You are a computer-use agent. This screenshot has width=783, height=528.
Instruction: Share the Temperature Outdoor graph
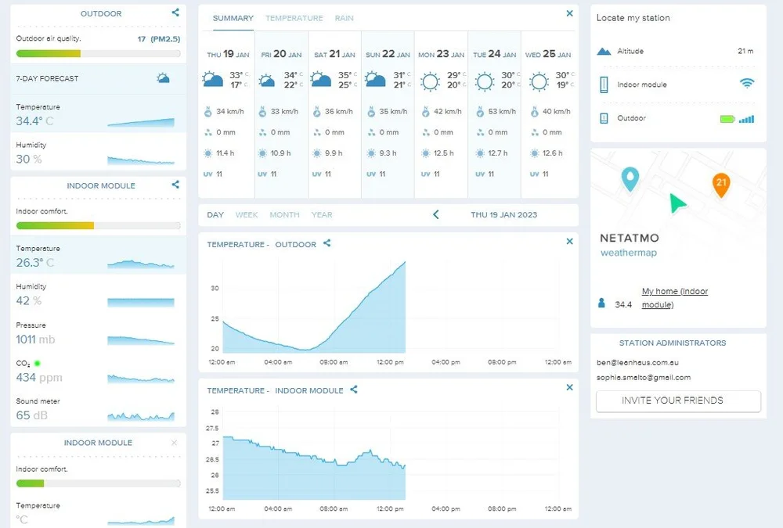point(327,243)
